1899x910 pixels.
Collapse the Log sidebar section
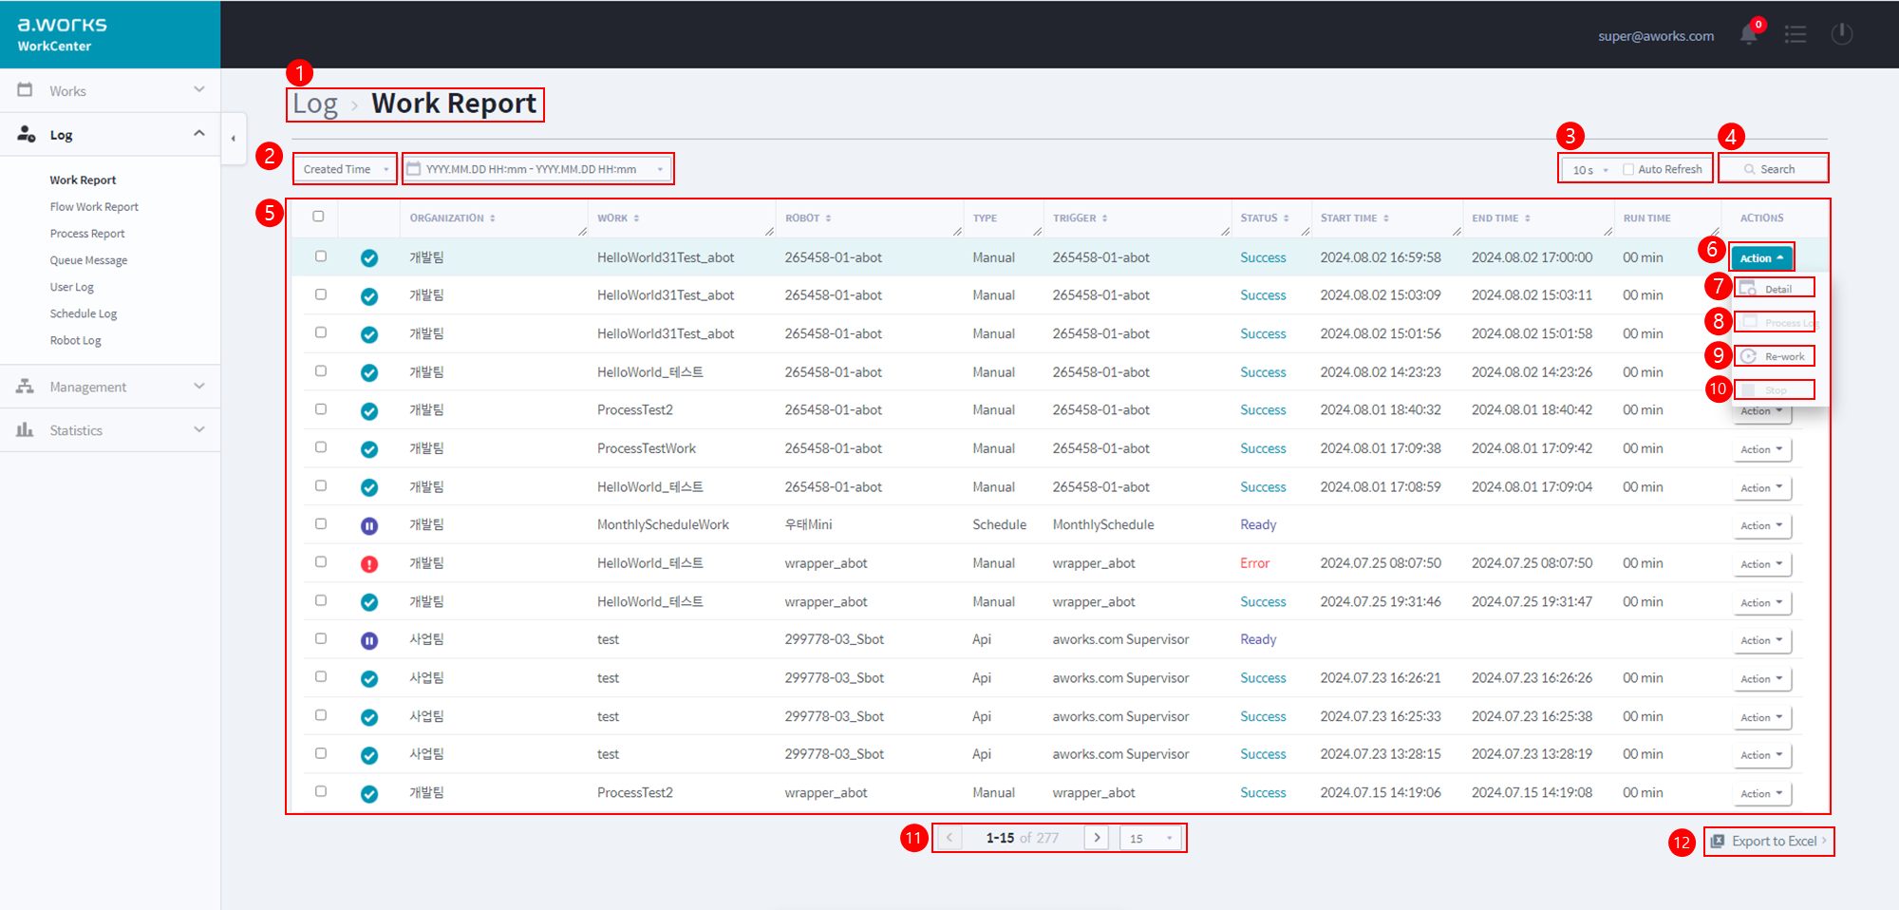[110, 135]
